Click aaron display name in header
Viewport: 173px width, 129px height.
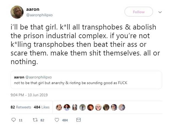point(33,9)
